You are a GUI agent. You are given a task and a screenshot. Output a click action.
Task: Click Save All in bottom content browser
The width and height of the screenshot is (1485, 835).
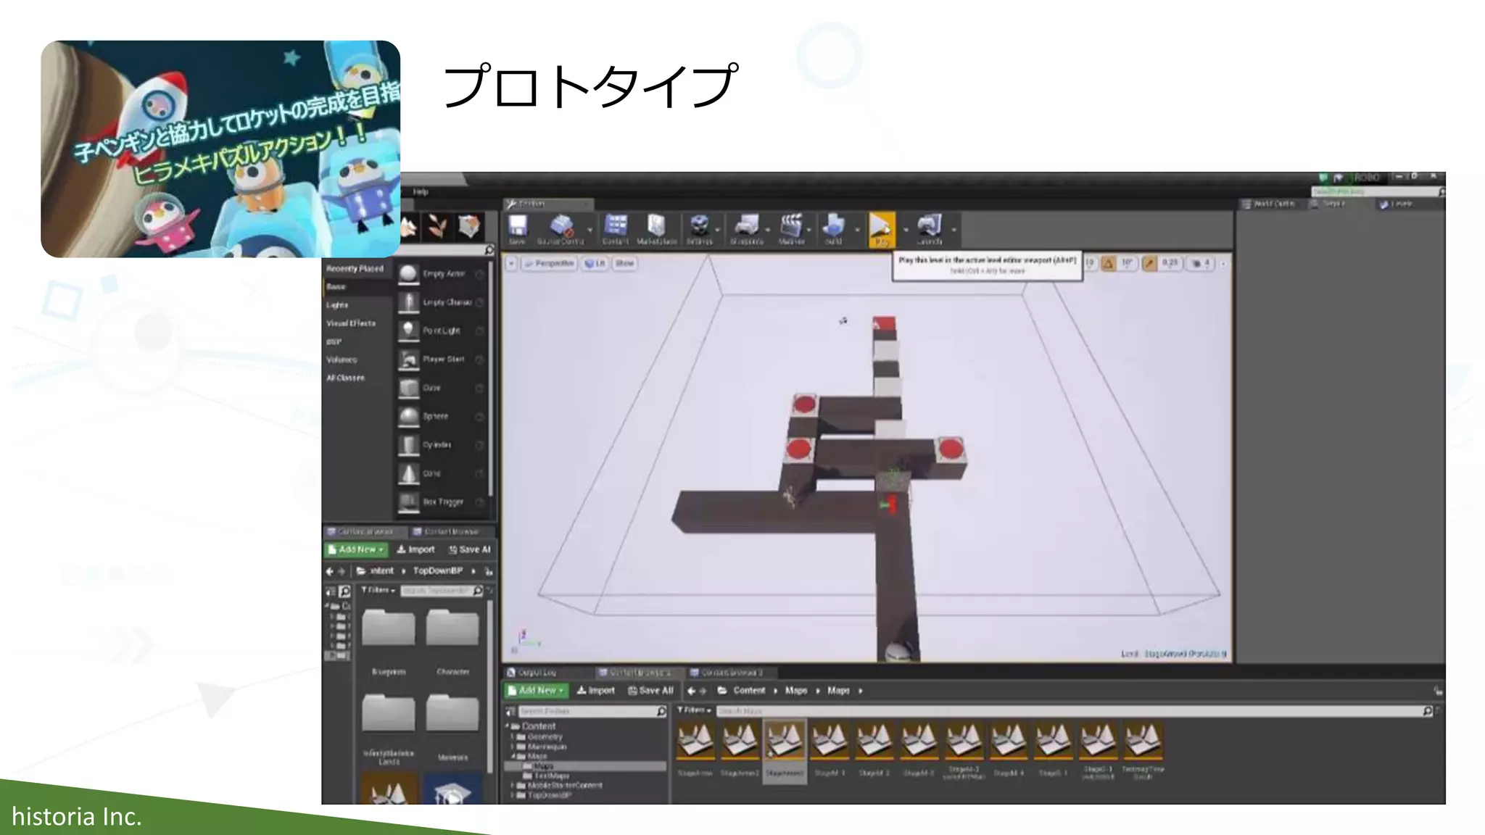point(650,691)
